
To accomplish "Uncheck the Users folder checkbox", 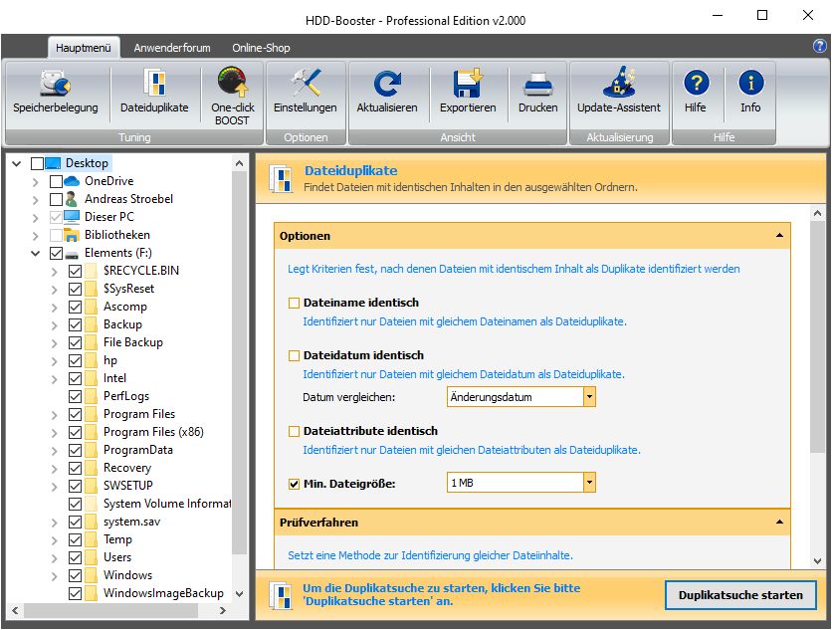I will [75, 557].
